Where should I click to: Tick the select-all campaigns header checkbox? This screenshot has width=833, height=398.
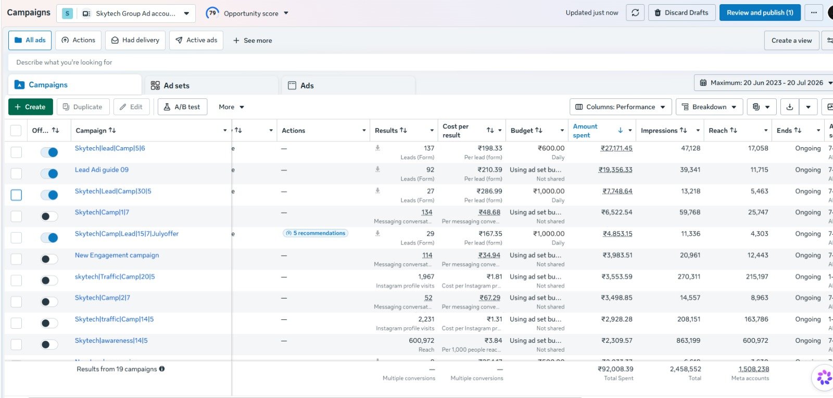[x=16, y=131]
